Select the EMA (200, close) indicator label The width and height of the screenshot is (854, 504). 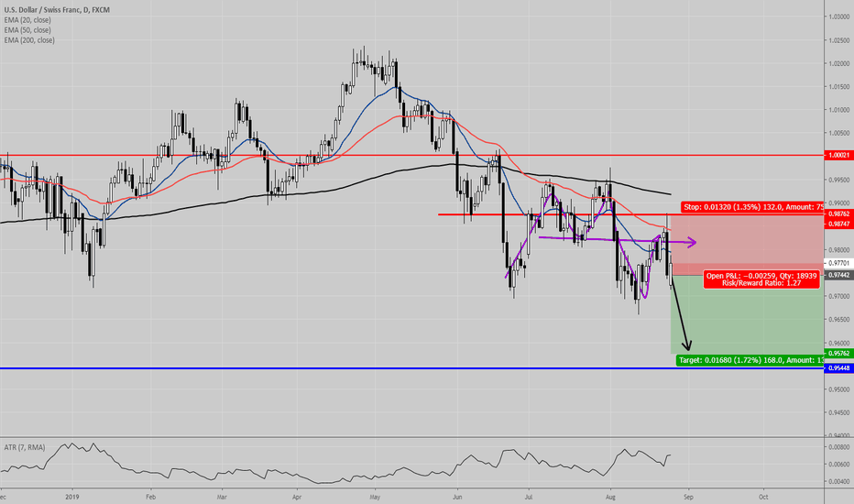click(29, 40)
